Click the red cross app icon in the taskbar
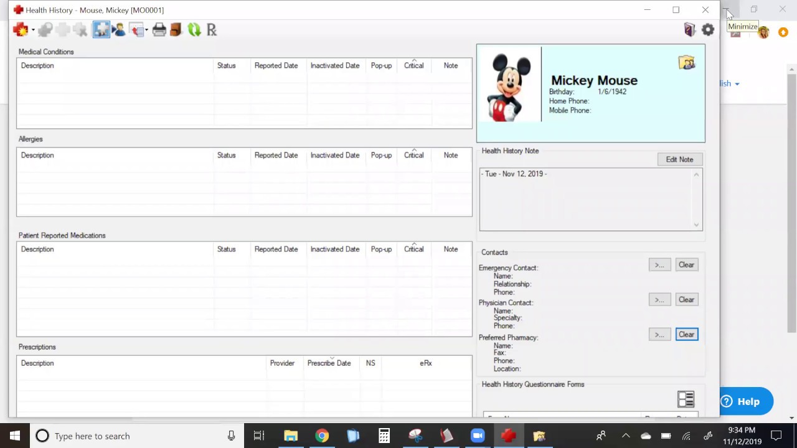Viewport: 797px width, 448px height. [509, 436]
